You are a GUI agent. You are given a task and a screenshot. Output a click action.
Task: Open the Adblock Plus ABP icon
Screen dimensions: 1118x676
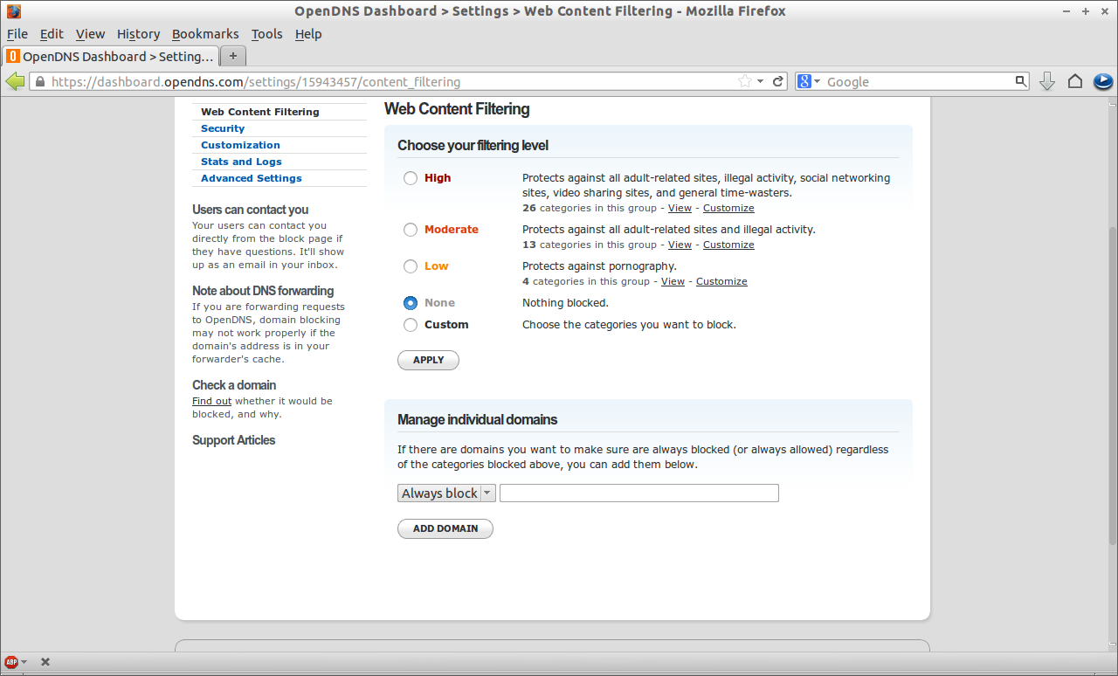tap(11, 662)
